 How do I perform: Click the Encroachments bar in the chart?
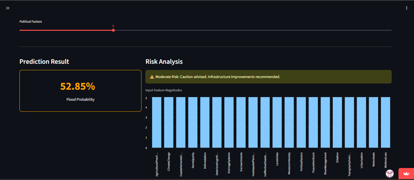tap(241, 122)
